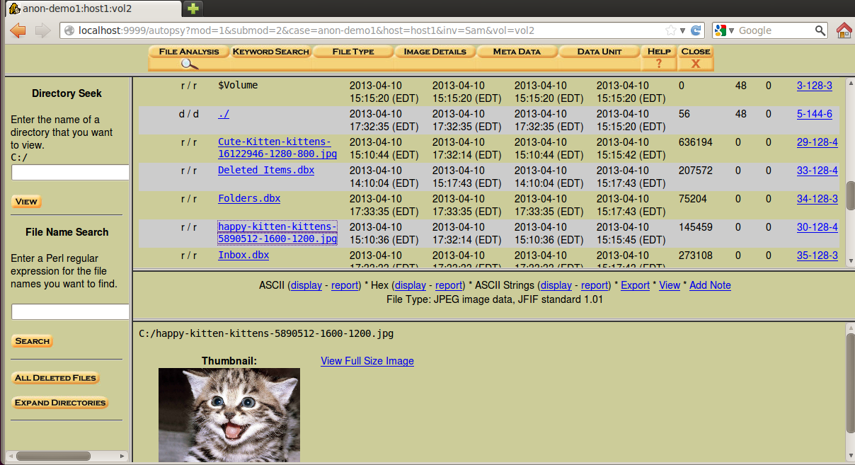Click ASCII report link
Screen dimensions: 855x465
[x=345, y=285]
